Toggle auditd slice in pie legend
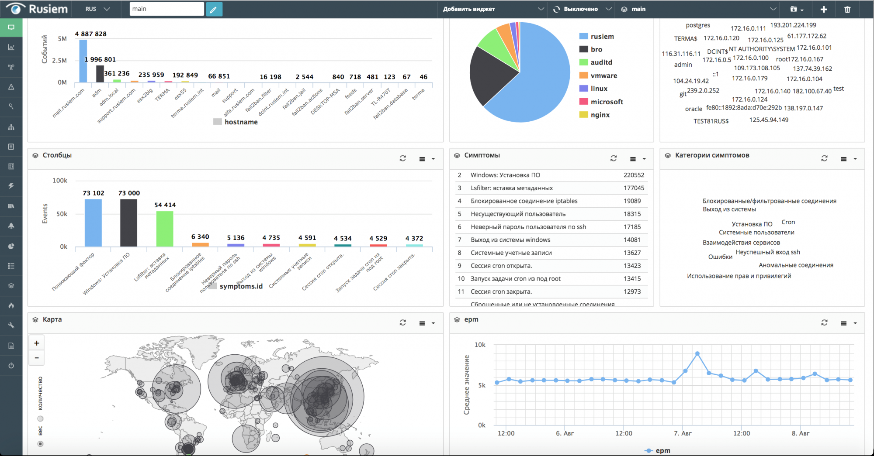 coord(596,62)
